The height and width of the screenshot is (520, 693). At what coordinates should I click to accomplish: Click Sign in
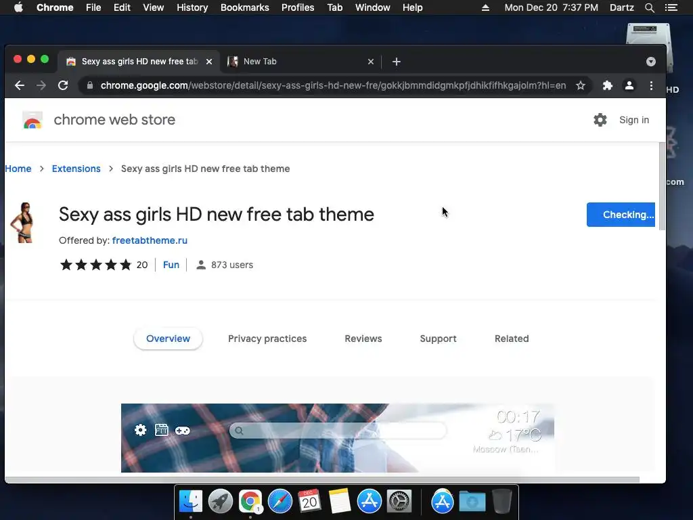(633, 120)
